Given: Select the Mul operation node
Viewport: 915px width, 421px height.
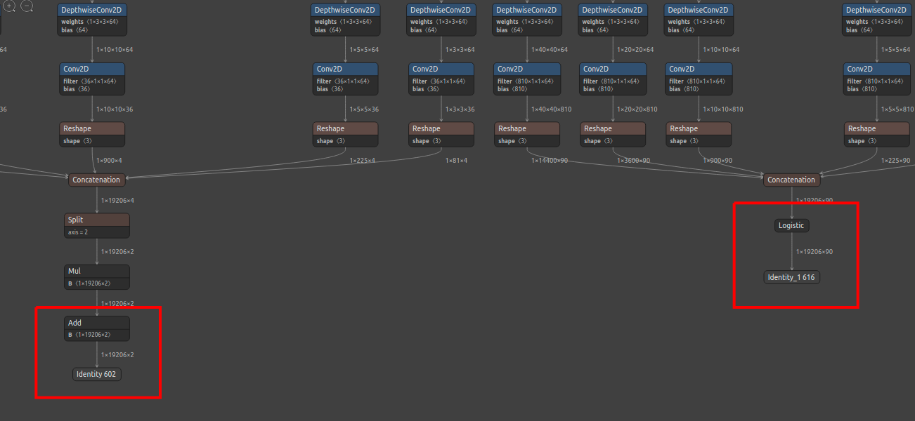Looking at the screenshot, I should (x=96, y=272).
